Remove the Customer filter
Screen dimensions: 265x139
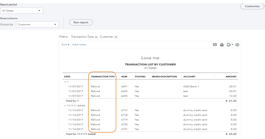(x=116, y=37)
